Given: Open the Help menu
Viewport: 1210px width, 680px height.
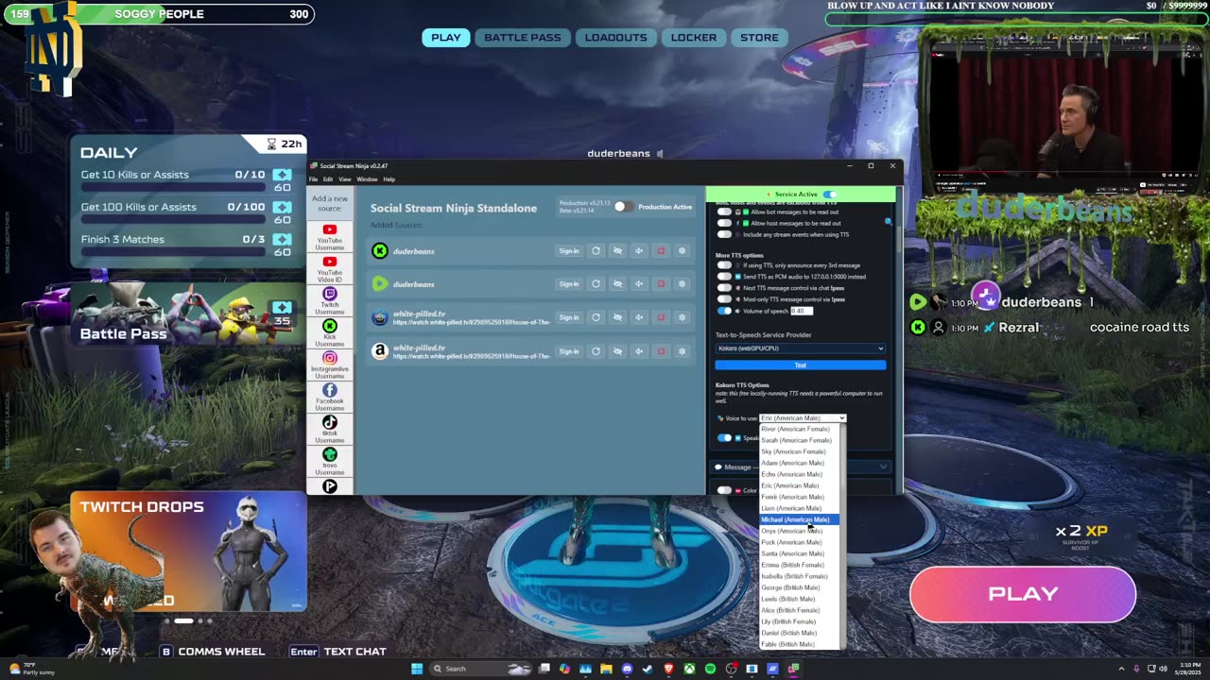Looking at the screenshot, I should (389, 179).
